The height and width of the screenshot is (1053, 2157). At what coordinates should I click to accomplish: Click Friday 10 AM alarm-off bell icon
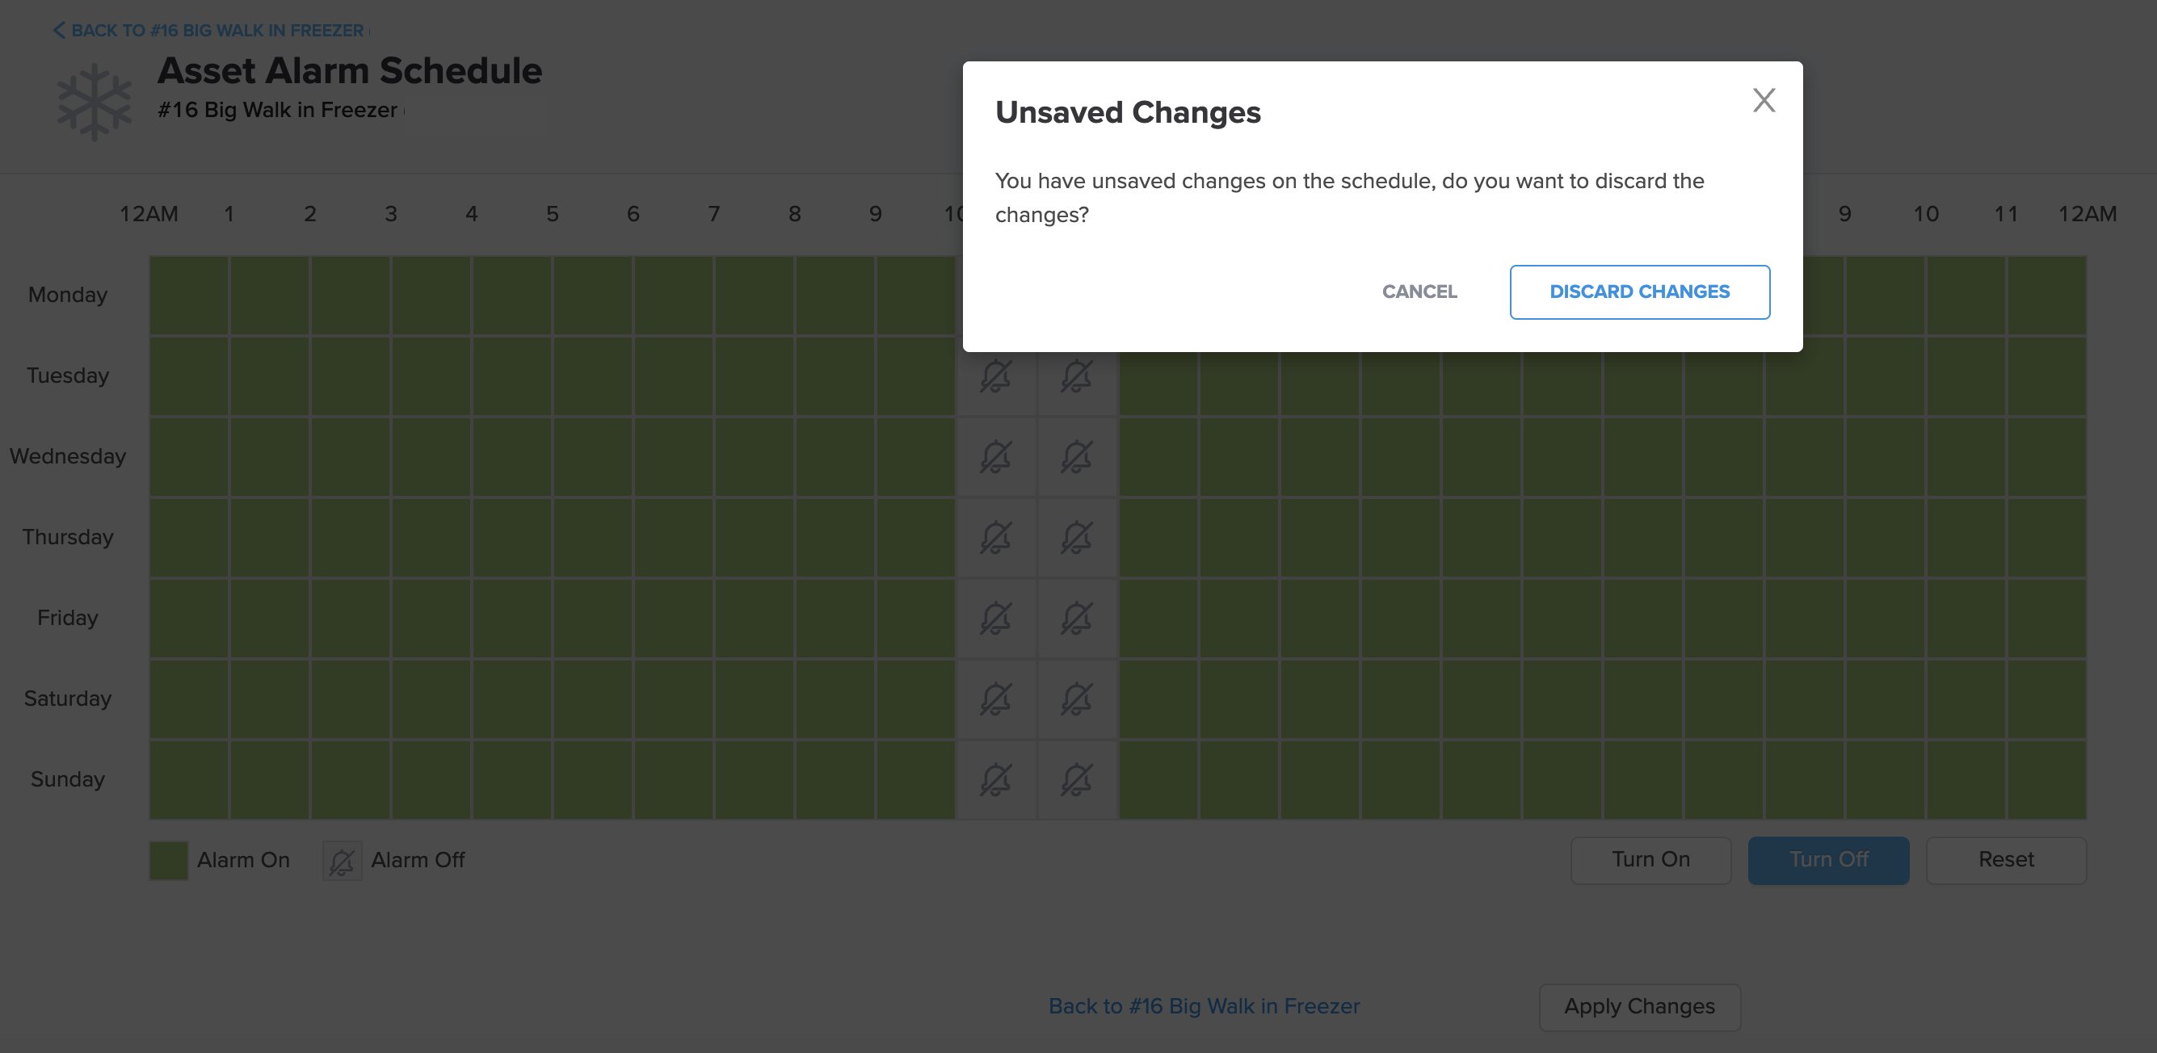point(995,619)
